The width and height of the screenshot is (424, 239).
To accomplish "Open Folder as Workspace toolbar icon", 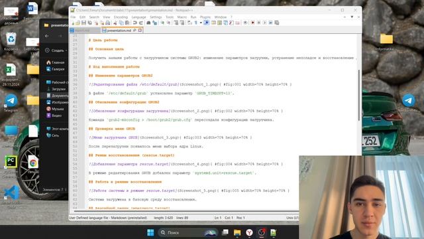I will tap(237, 23).
